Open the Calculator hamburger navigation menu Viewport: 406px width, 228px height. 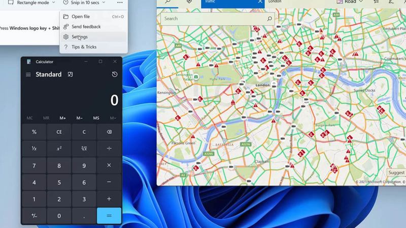pos(28,74)
